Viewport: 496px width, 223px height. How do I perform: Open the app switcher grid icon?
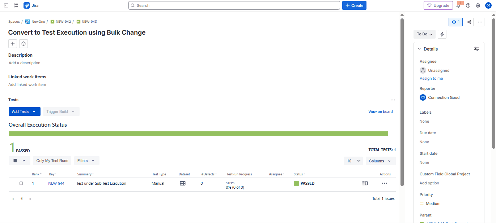click(16, 5)
